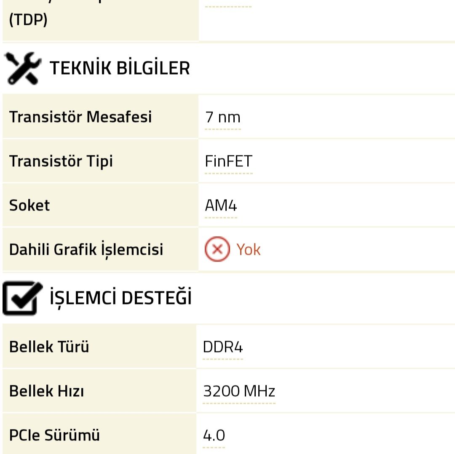Click the Transistör Tipi row label

coord(61,161)
